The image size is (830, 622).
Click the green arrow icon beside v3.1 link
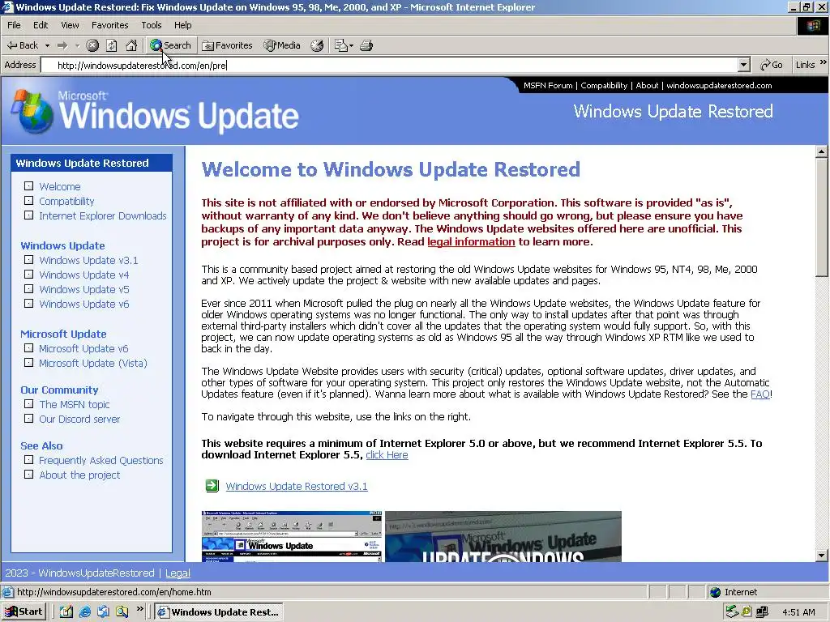tap(212, 486)
